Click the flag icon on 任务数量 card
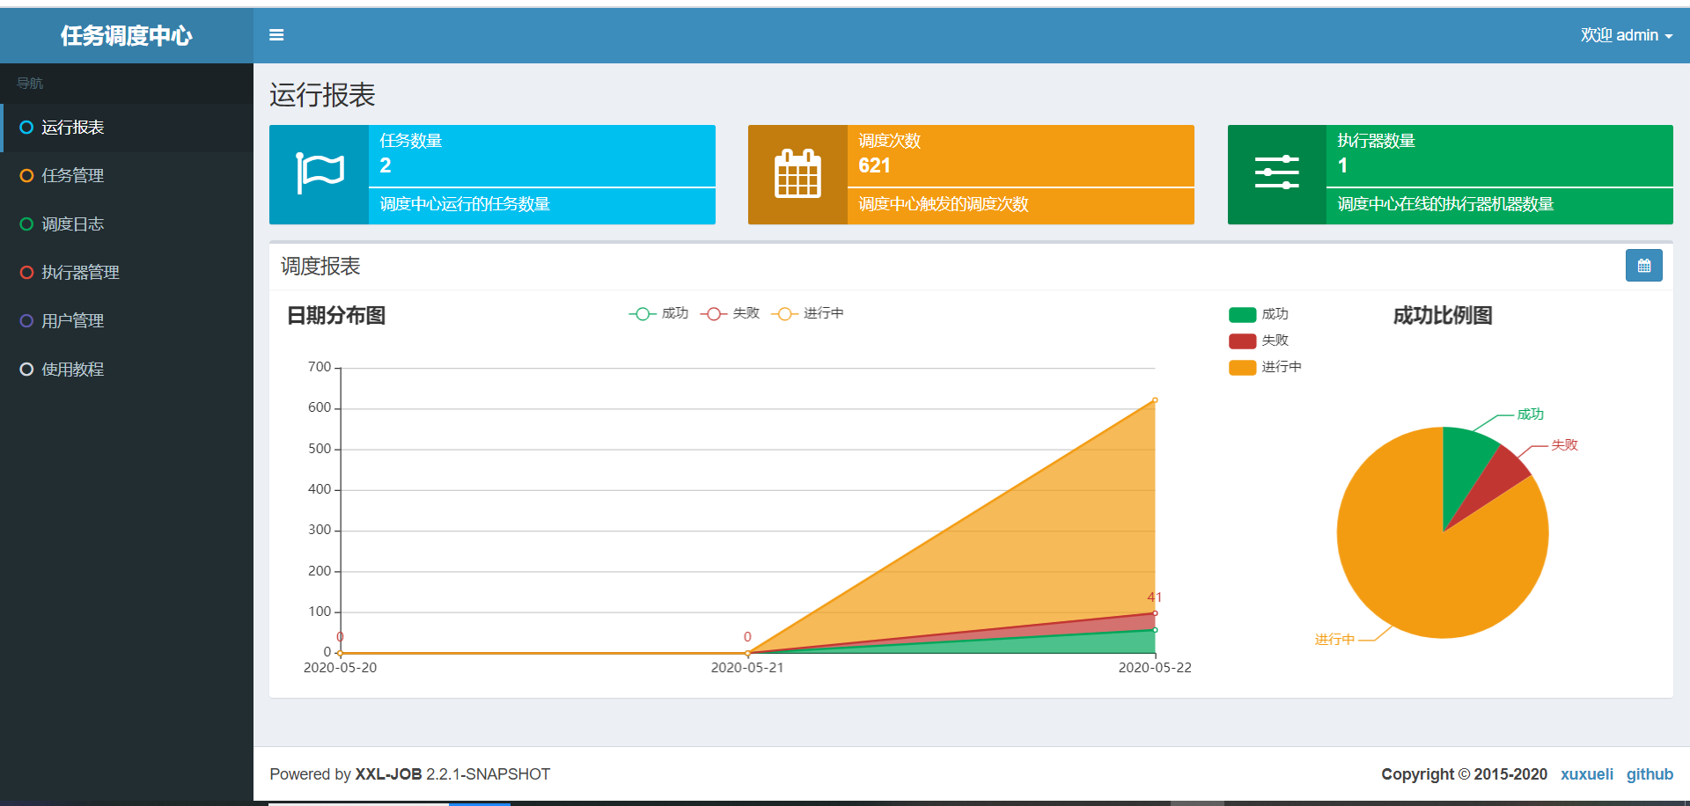 point(320,173)
